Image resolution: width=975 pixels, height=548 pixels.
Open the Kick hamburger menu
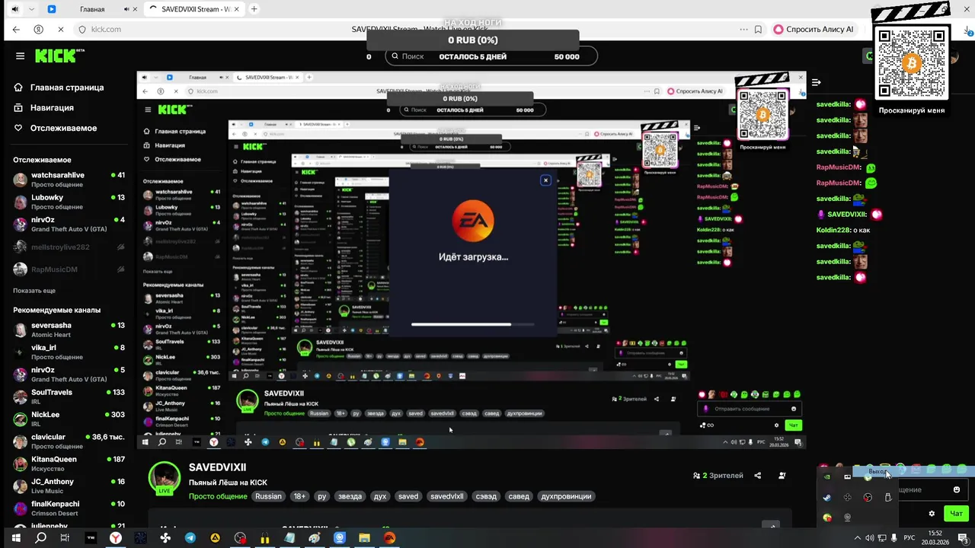(x=20, y=56)
